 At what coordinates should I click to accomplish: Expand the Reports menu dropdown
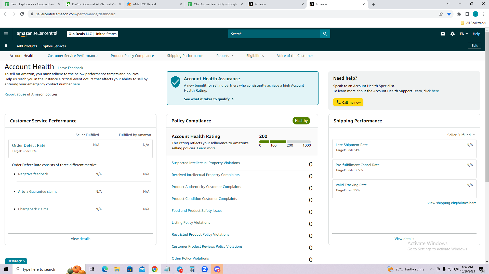point(225,56)
